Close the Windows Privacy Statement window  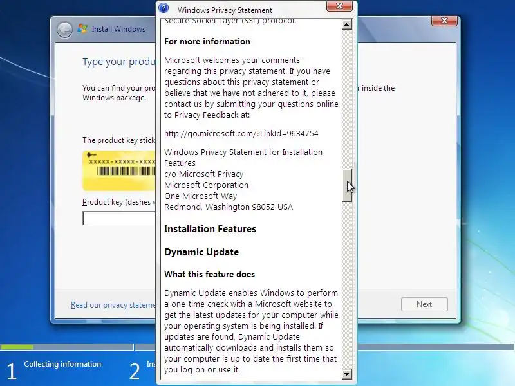pyautogui.click(x=339, y=6)
